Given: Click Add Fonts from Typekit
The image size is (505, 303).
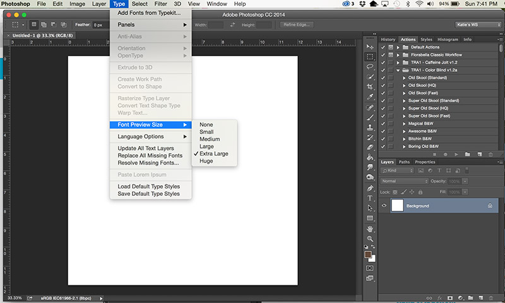Looking at the screenshot, I should (149, 13).
